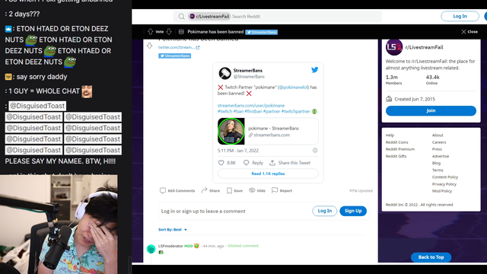
Task: Click the Press footer link
Action: pyautogui.click(x=437, y=149)
